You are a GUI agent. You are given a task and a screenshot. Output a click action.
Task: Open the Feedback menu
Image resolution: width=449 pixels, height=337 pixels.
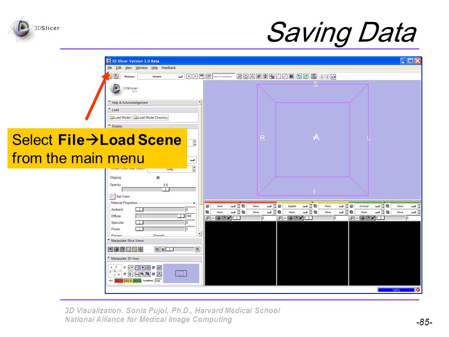pyautogui.click(x=168, y=68)
